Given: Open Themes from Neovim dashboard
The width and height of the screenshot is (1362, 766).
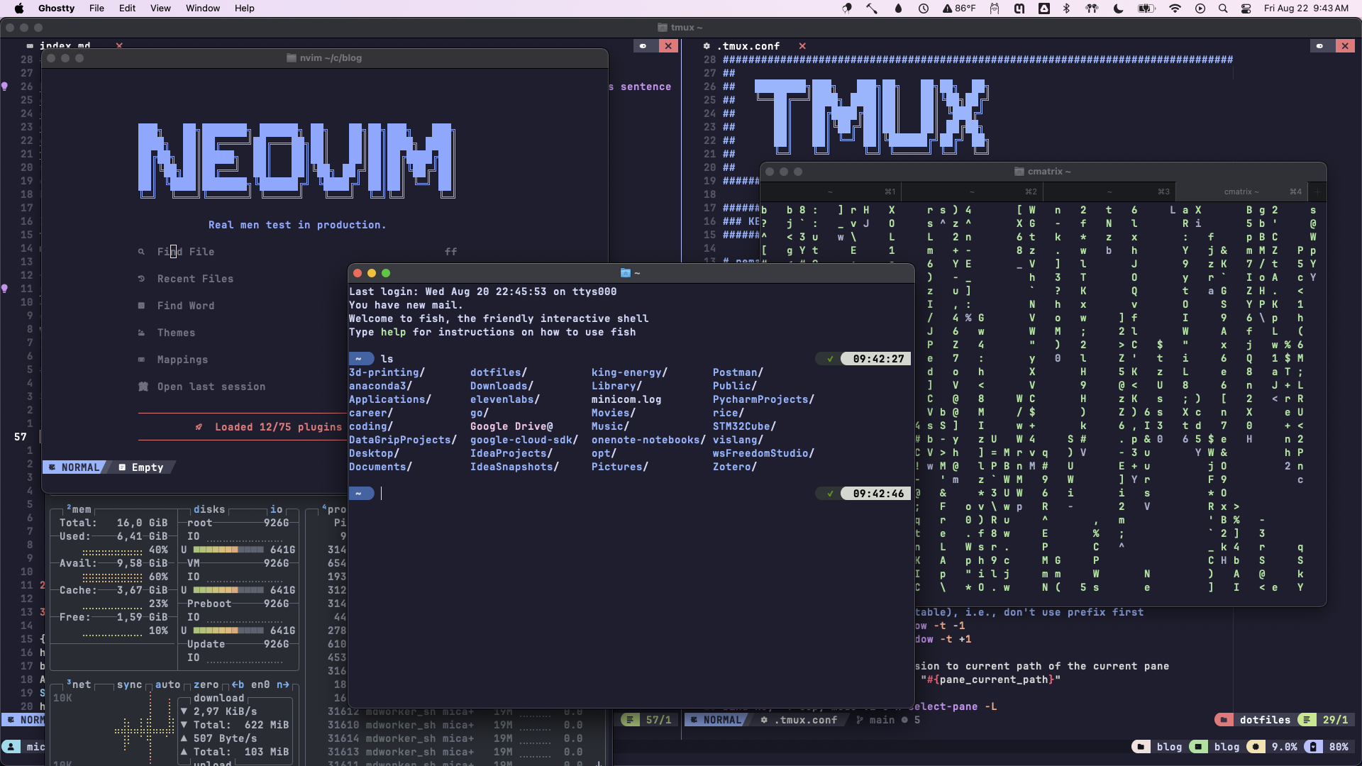Looking at the screenshot, I should [176, 333].
